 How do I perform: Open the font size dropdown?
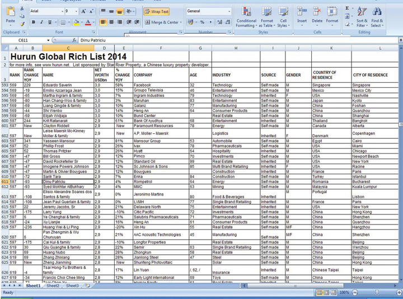(76, 11)
